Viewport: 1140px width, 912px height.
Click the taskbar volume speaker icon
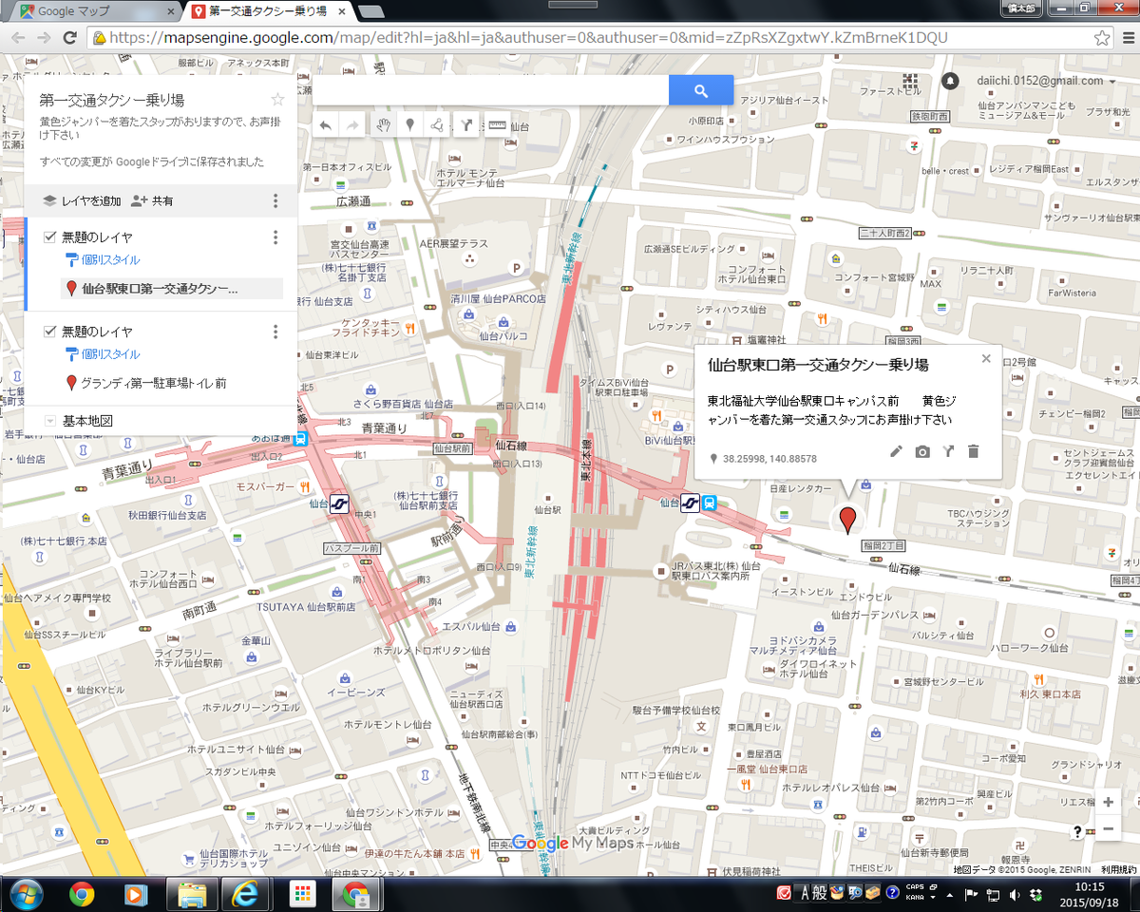pos(1016,894)
